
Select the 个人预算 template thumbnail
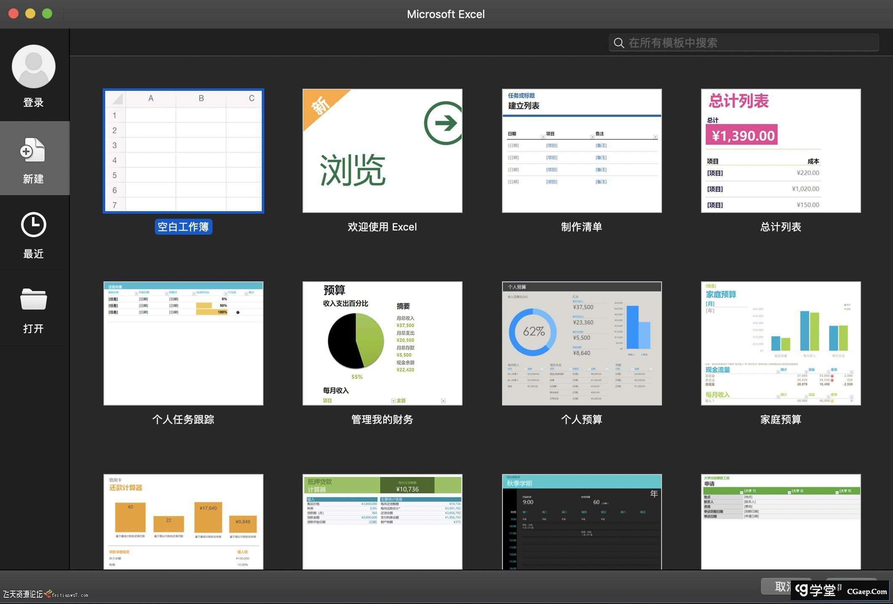pos(582,343)
